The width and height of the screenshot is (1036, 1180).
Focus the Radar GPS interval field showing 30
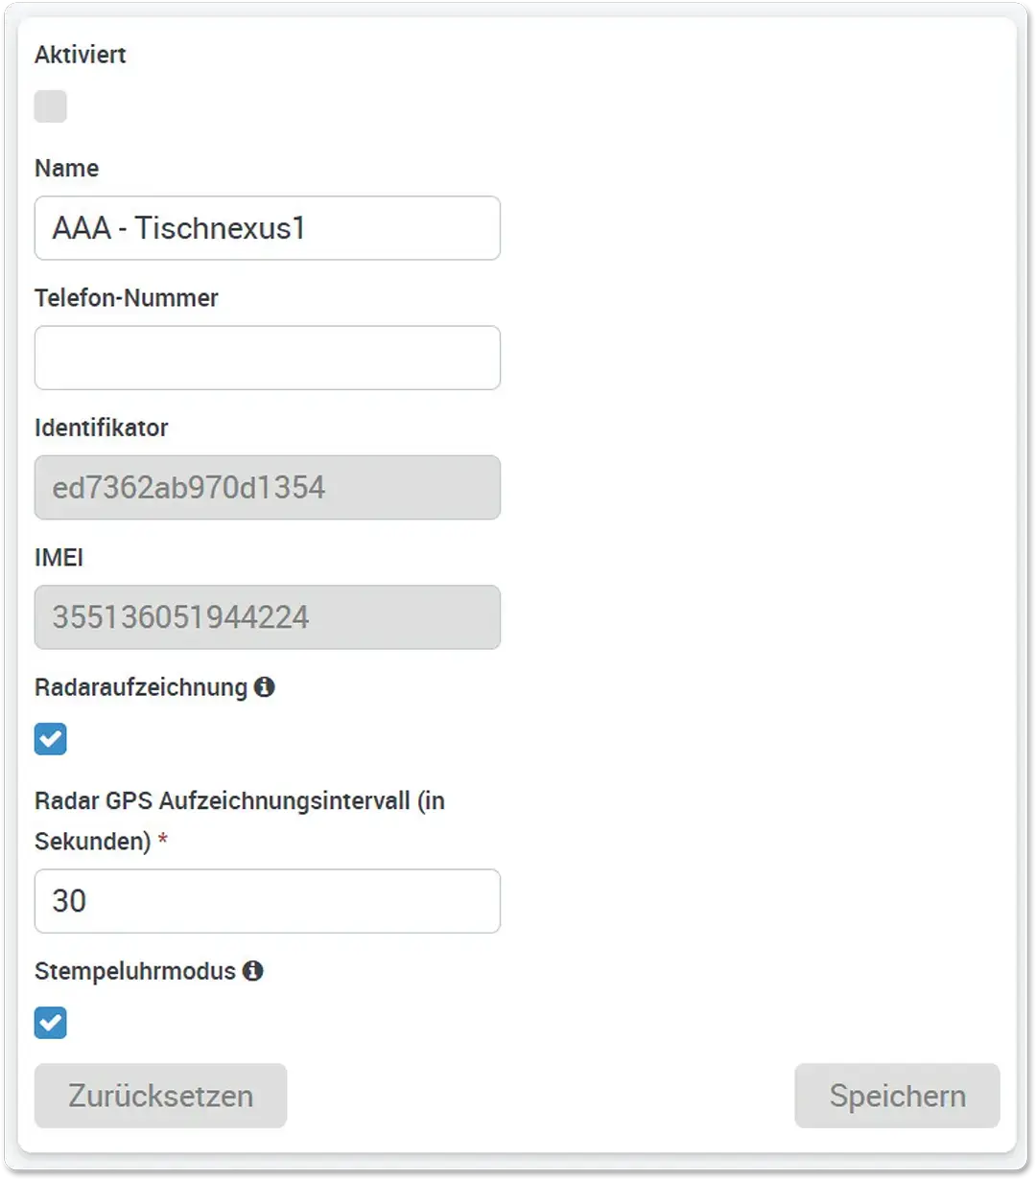pos(267,901)
